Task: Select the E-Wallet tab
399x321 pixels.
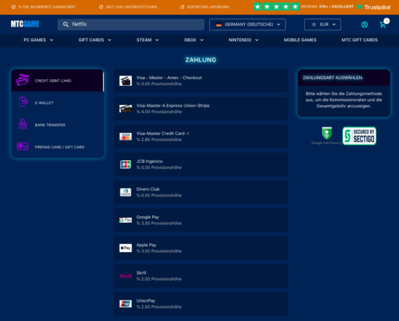Action: point(58,102)
